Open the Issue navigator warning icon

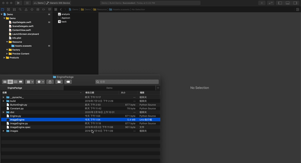26,9
